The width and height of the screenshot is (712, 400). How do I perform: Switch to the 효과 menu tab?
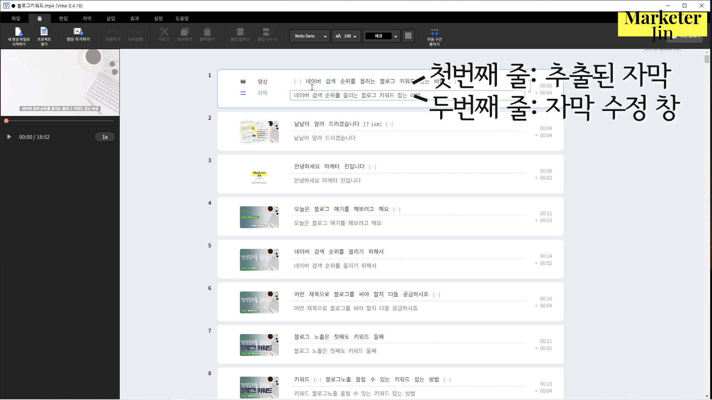tap(134, 19)
